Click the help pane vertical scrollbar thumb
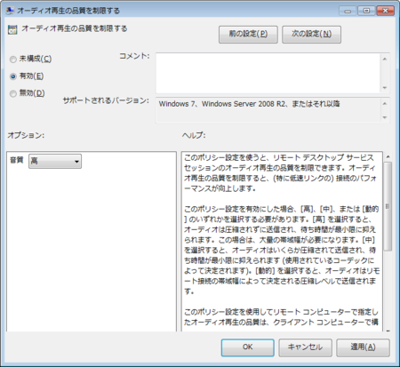 click(388, 206)
